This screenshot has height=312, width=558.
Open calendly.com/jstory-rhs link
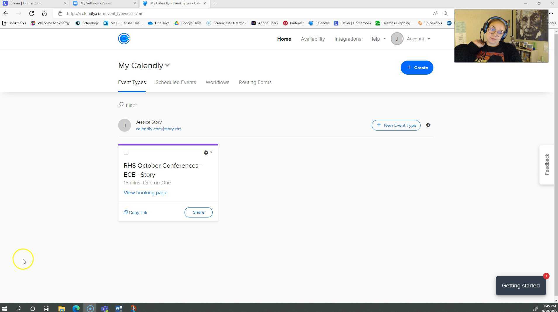pos(158,129)
